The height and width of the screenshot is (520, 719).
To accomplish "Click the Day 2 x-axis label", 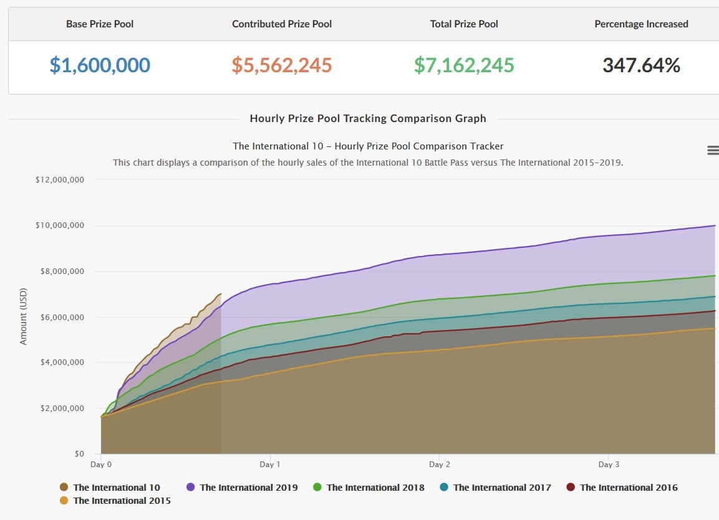I will point(439,464).
